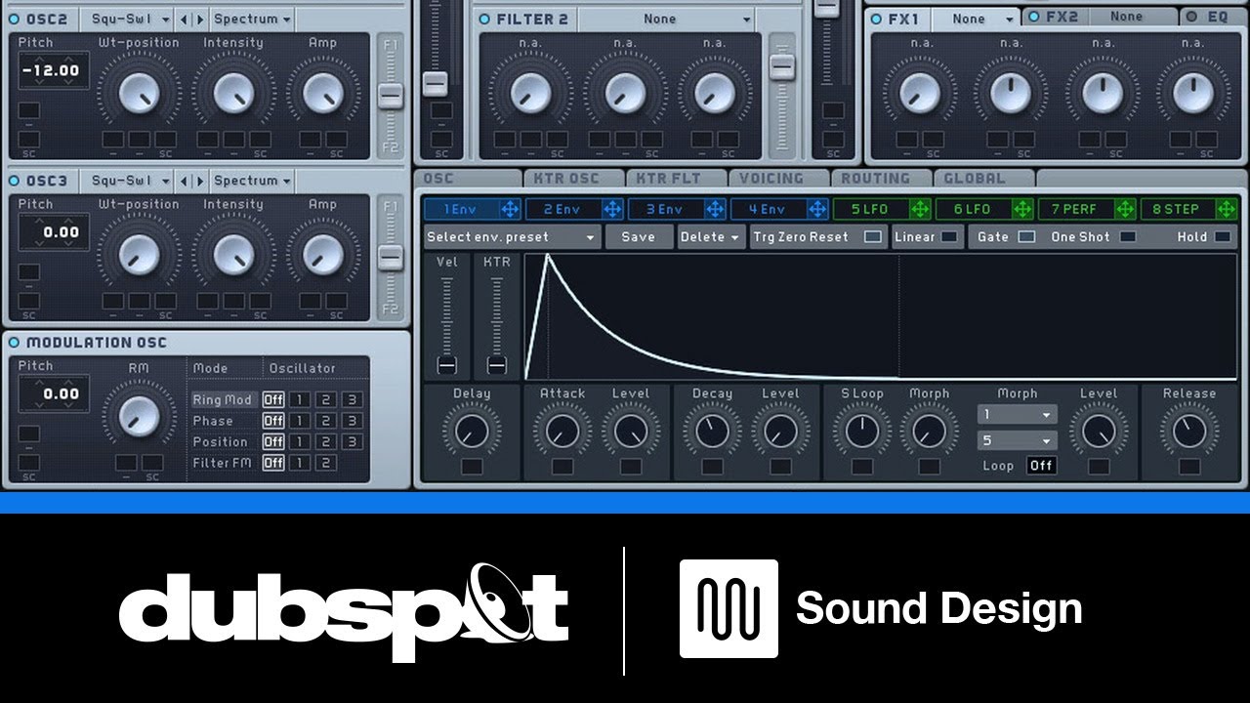Click the 3 Env drag-assign cross icon
1250x703 pixels.
click(715, 209)
